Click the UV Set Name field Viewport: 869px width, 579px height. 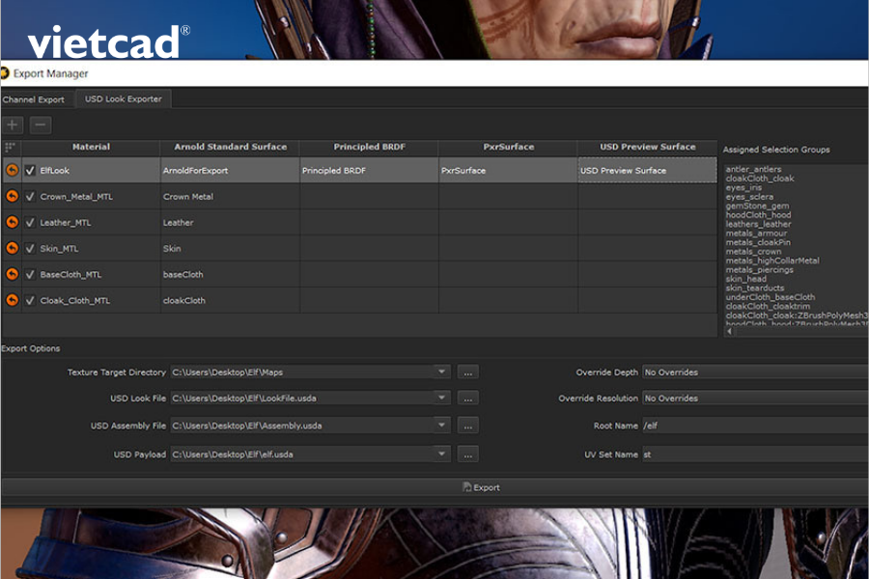click(x=755, y=455)
